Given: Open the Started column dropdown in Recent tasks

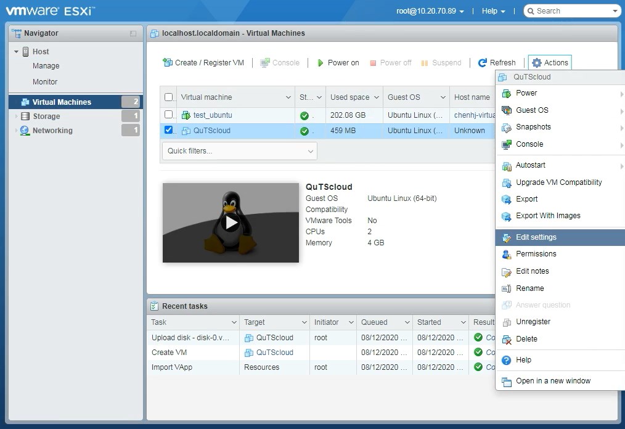Looking at the screenshot, I should [x=463, y=322].
